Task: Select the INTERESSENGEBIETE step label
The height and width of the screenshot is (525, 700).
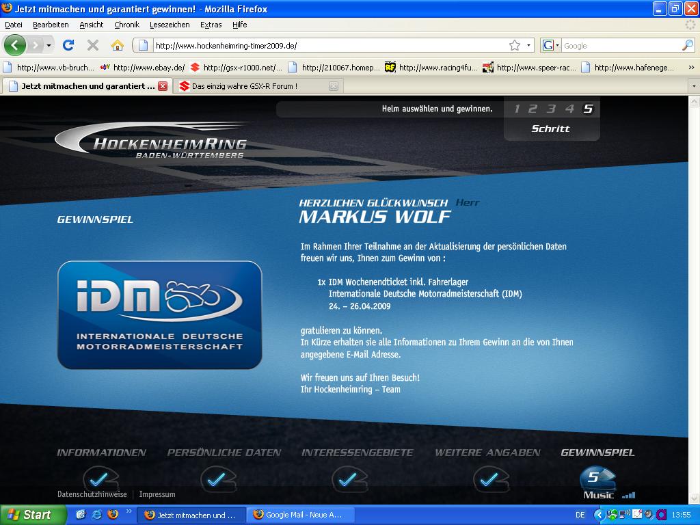Action: pyautogui.click(x=358, y=453)
